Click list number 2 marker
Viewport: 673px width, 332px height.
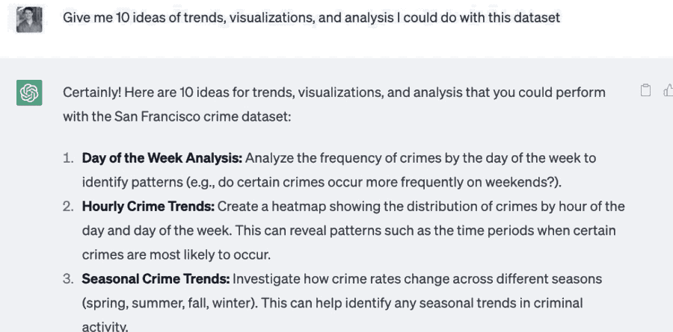(x=68, y=206)
